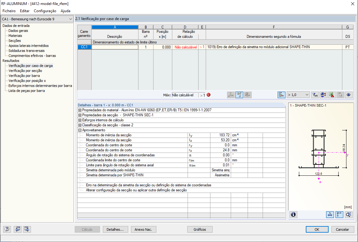Collapse the Aproveitamento section
Image resolution: width=358 pixels, height=242 pixels.
[x=80, y=130]
